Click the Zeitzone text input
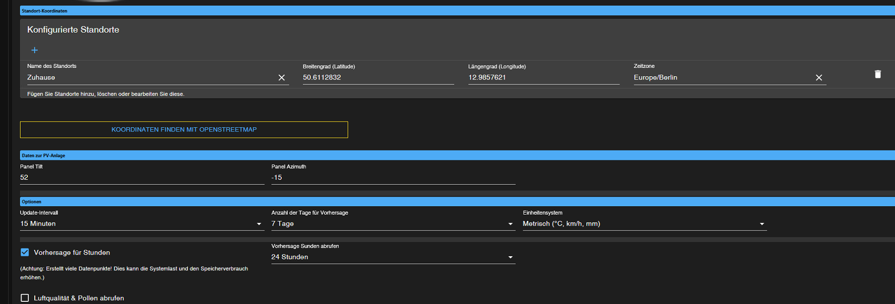 (722, 78)
